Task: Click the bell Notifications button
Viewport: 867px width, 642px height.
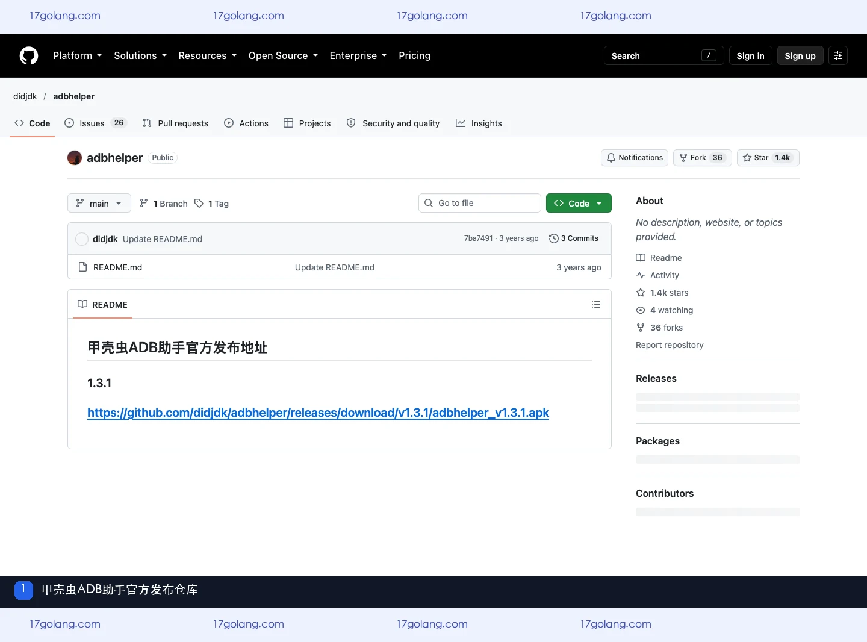Action: click(635, 158)
